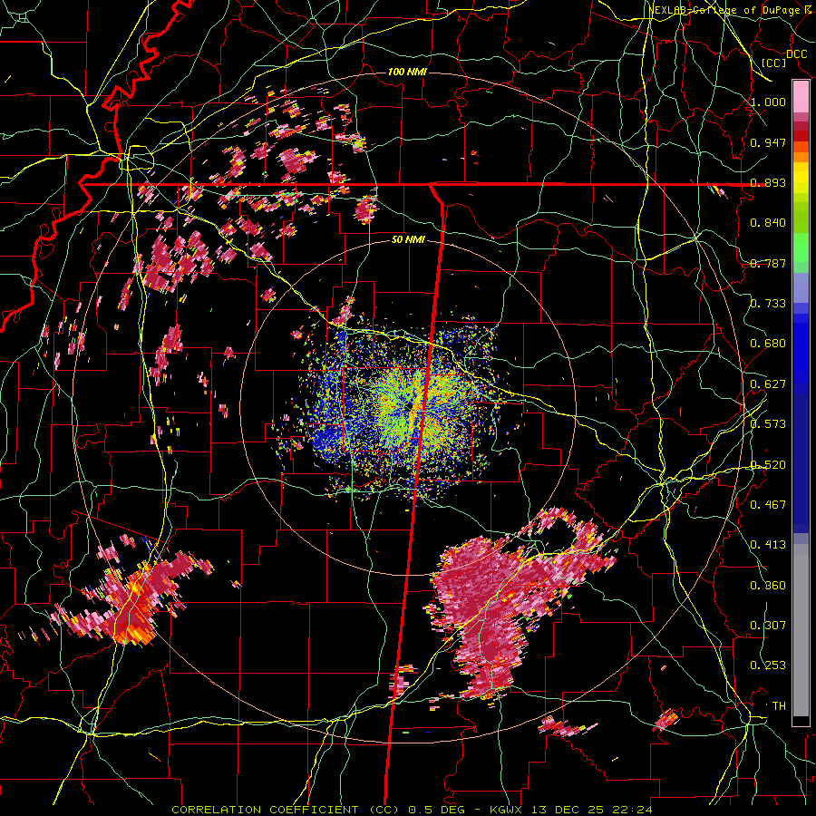Click the 100 NMI range ring label
The height and width of the screenshot is (816, 816).
(x=407, y=72)
